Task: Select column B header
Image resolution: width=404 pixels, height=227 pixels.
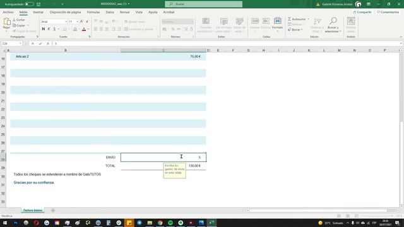Action: [x=66, y=50]
